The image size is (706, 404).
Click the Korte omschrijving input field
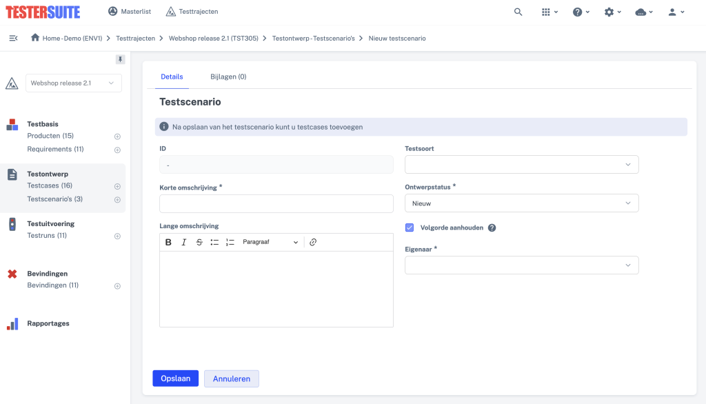point(276,203)
